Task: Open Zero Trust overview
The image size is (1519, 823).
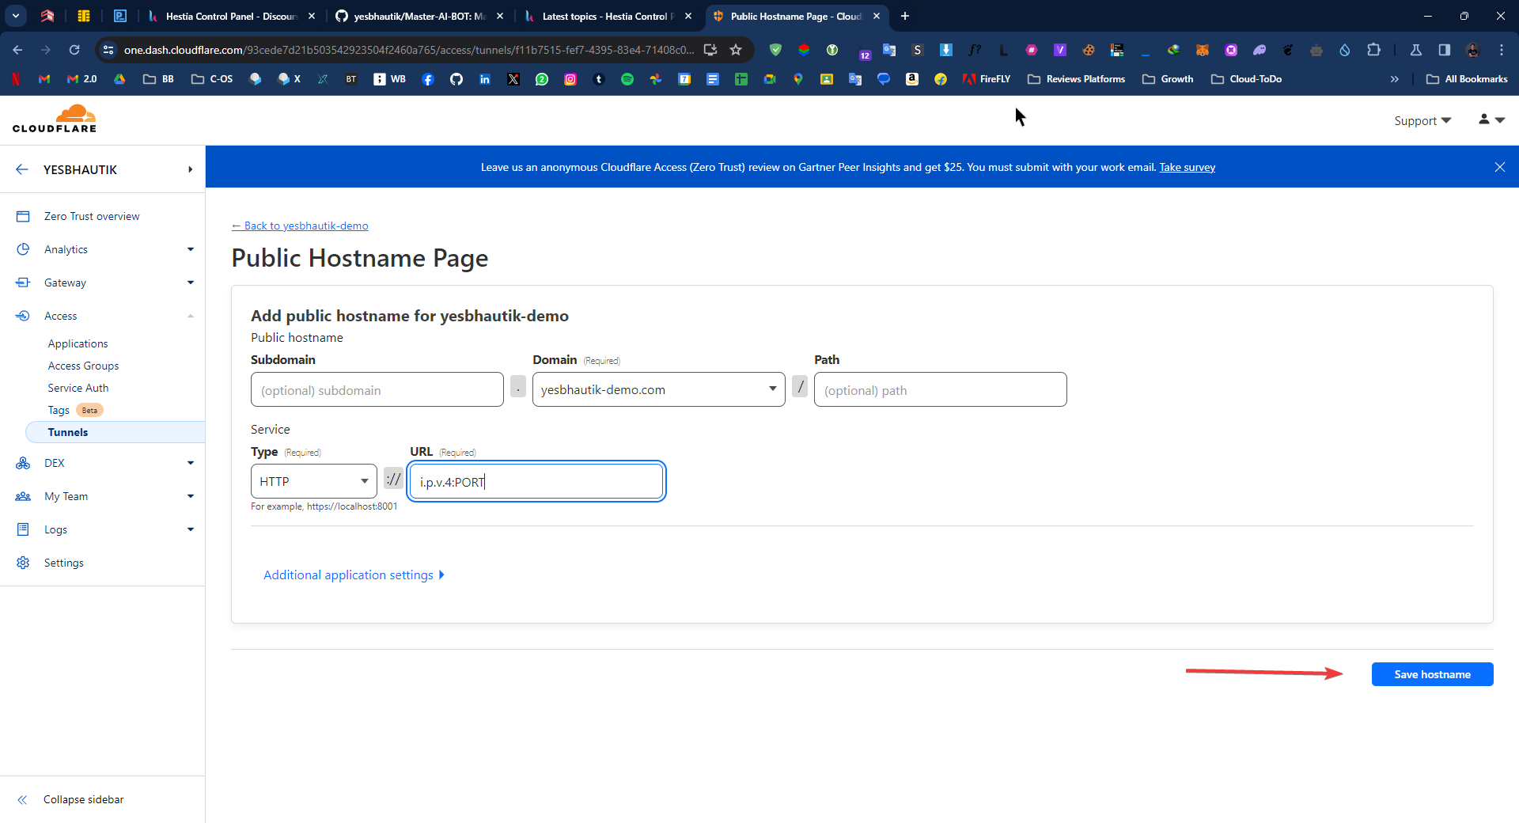Action: click(x=92, y=216)
